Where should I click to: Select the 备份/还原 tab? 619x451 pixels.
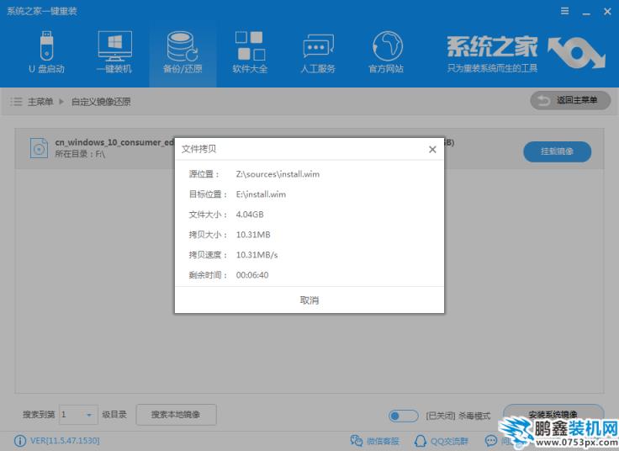point(183,52)
